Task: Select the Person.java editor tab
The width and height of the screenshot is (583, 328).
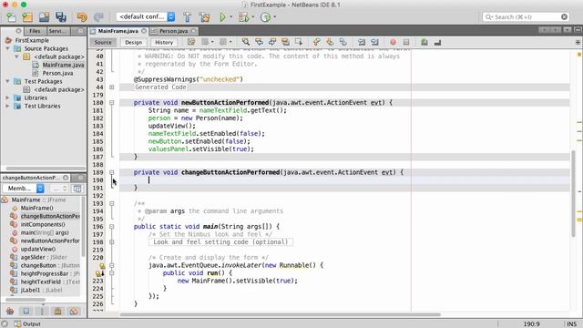Action: click(x=173, y=31)
